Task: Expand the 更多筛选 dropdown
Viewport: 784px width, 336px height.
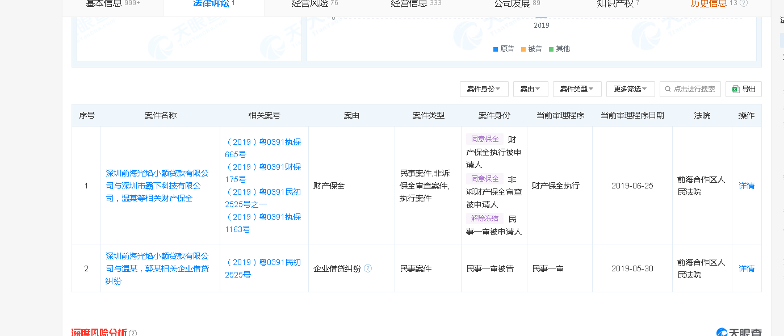Action: [x=630, y=89]
